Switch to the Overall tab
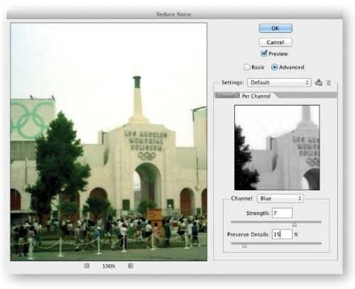The image size is (355, 289). [227, 96]
